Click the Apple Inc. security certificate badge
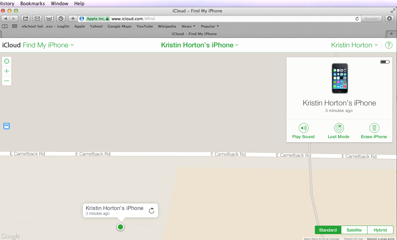The width and height of the screenshot is (397, 240). coord(98,19)
